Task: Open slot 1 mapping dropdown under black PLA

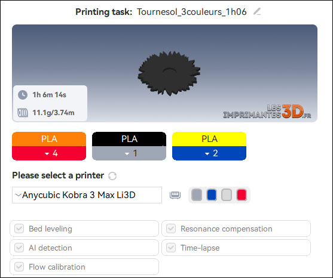Action: (x=129, y=153)
